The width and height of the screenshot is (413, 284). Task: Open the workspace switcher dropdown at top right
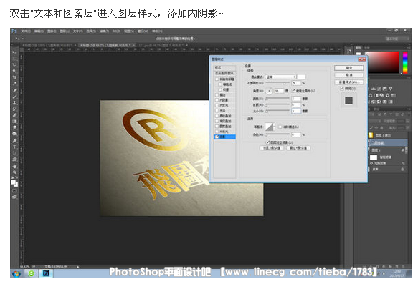point(397,39)
